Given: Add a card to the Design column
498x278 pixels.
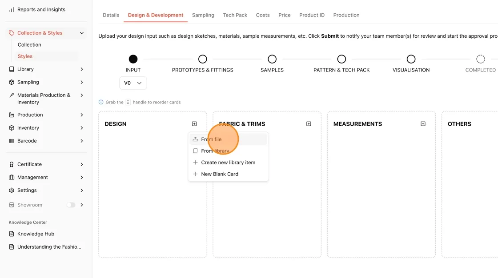Looking at the screenshot, I should point(194,124).
